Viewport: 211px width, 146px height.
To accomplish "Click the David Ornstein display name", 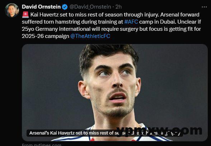I will (41, 7).
